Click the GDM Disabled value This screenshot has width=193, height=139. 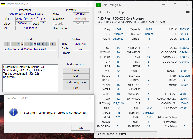pyautogui.click(x=118, y=39)
